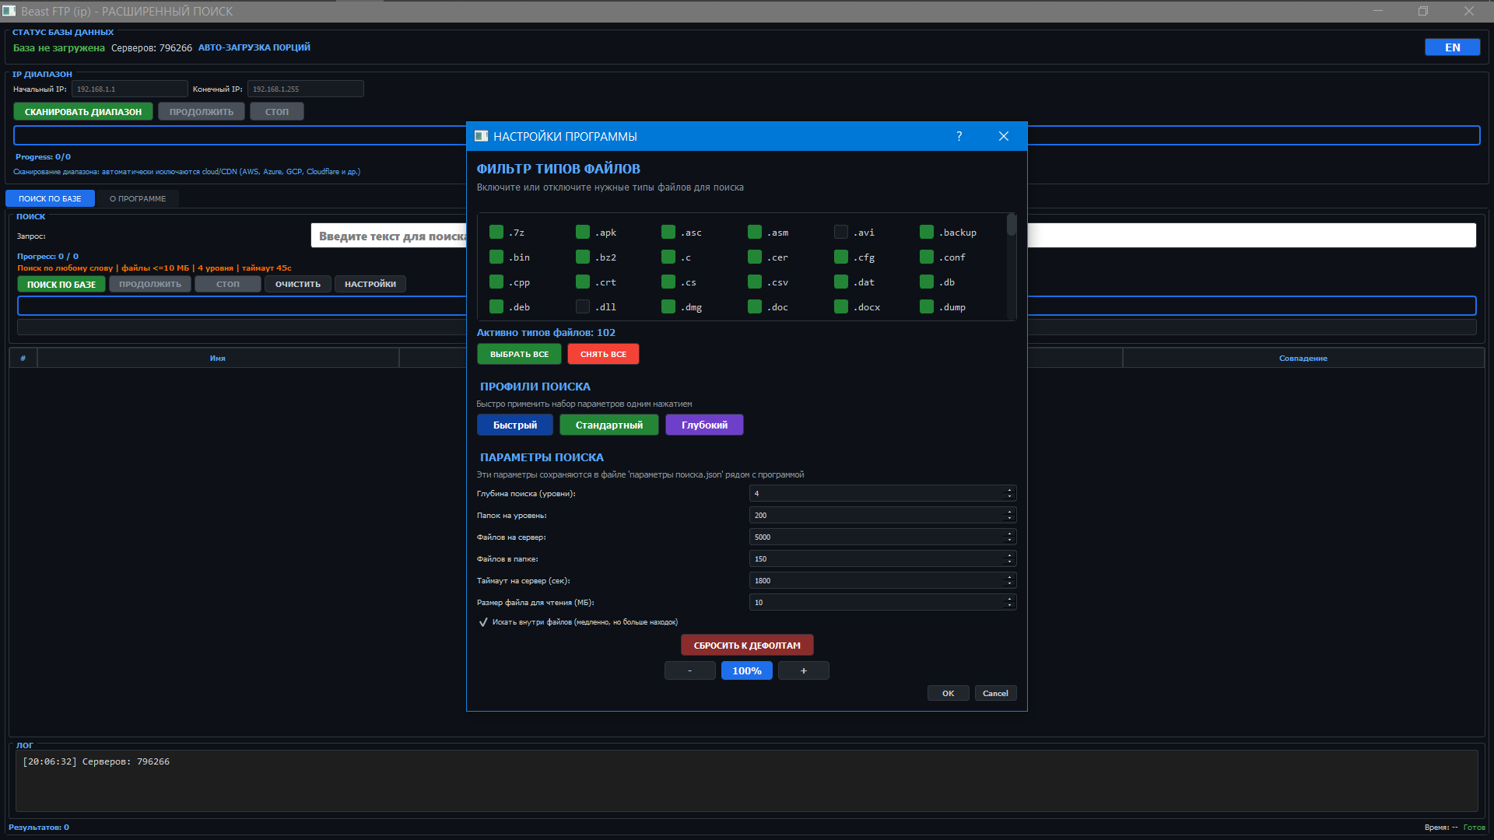Open the О ПРОГРАММЕ tab
Viewport: 1494px width, 840px height.
(138, 198)
